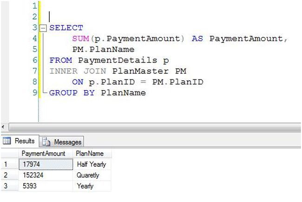Click the SUM function in the query

80,39
